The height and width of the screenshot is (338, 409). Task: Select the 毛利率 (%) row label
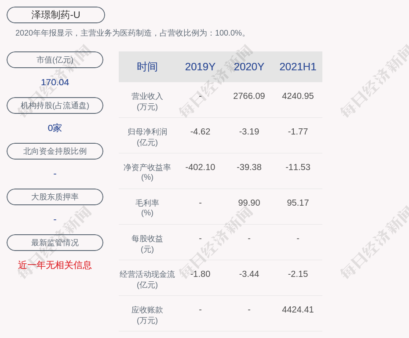[x=147, y=208]
